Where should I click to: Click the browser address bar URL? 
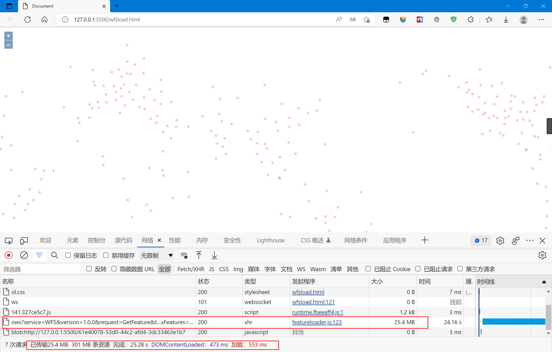pyautogui.click(x=107, y=20)
